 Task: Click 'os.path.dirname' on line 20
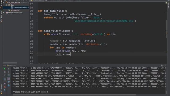pyautogui.click(x=75, y=14)
